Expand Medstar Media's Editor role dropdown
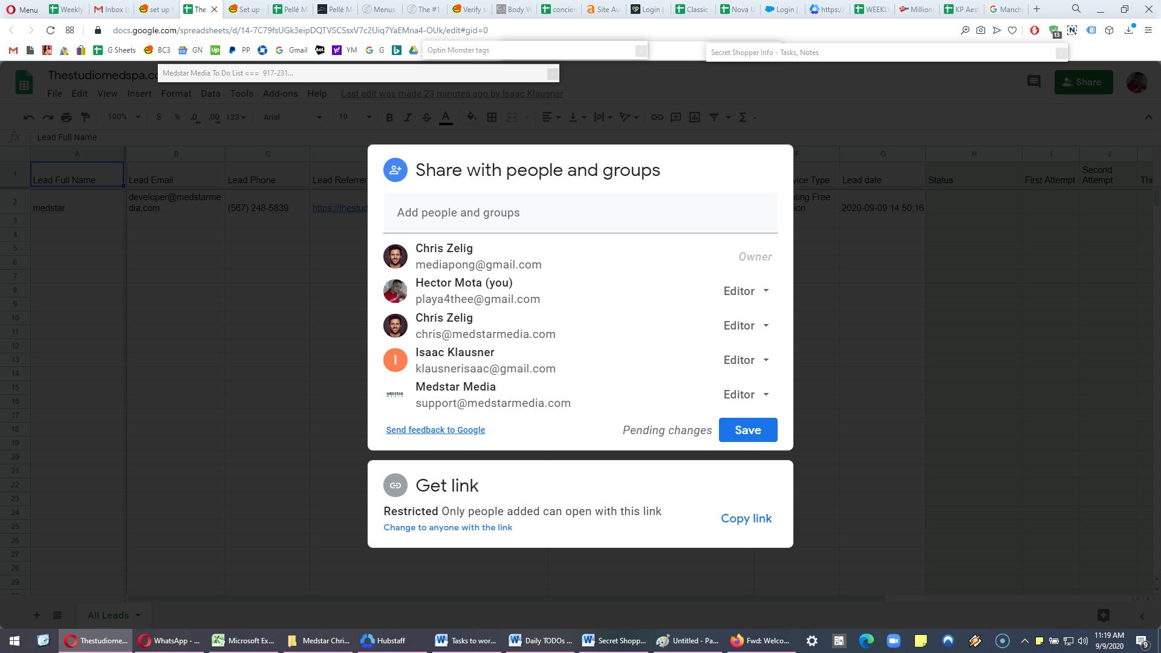 point(747,394)
